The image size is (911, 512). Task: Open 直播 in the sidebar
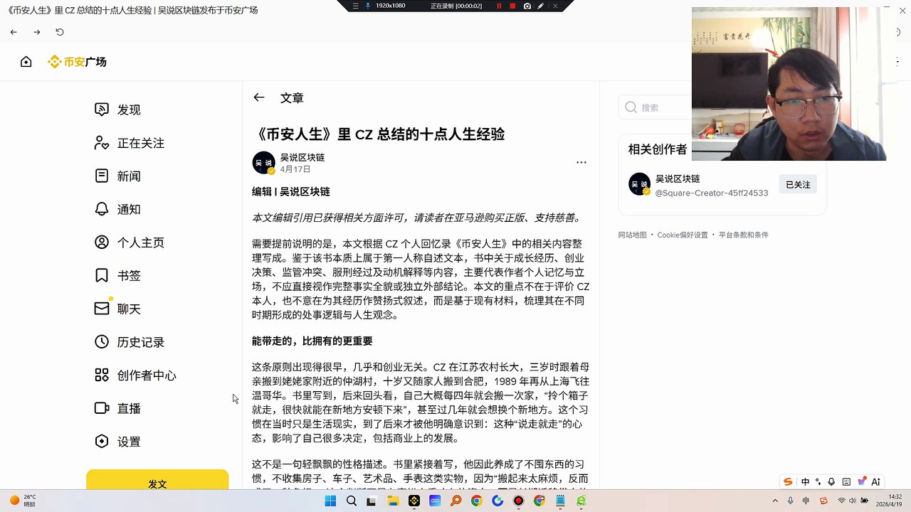(118, 408)
